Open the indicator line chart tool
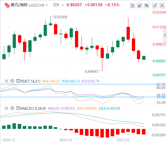Viewport: 167px width, 144px height. 132,6
